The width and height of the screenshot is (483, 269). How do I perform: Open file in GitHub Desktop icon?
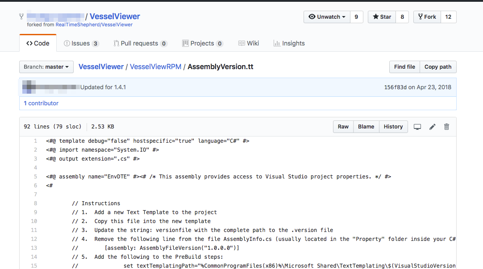[417, 127]
